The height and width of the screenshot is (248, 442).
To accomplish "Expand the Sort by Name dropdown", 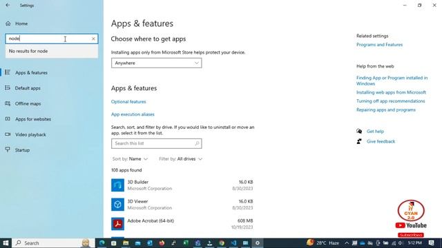I will coord(130,159).
